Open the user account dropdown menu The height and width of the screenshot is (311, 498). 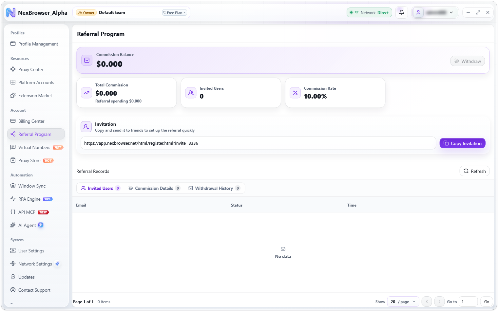click(435, 12)
